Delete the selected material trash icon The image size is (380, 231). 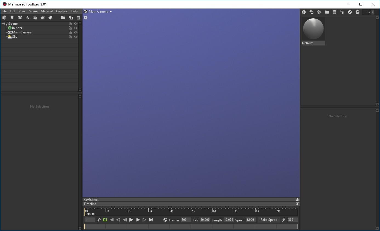334,12
